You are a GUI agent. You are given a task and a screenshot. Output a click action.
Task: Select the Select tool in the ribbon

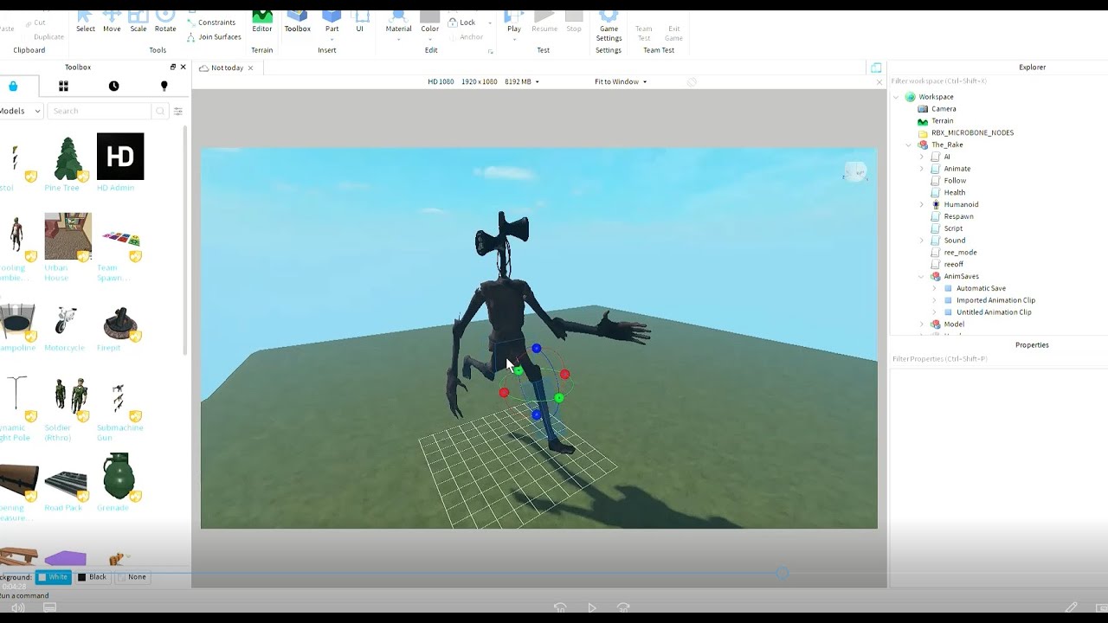pos(85,21)
